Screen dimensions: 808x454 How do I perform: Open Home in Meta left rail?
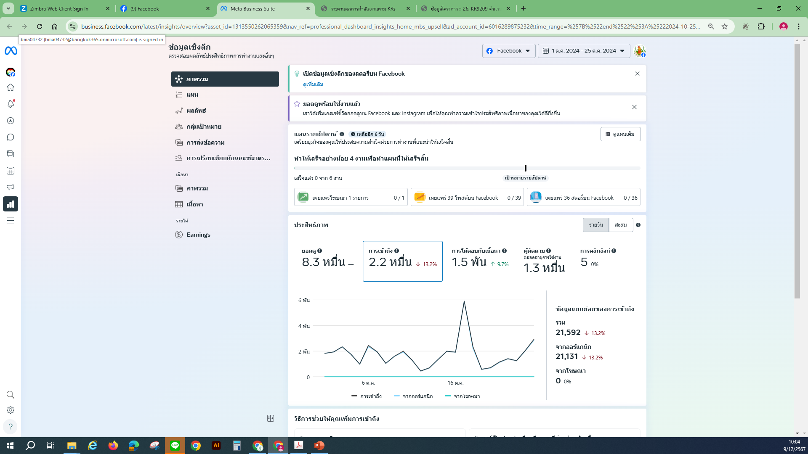point(11,87)
